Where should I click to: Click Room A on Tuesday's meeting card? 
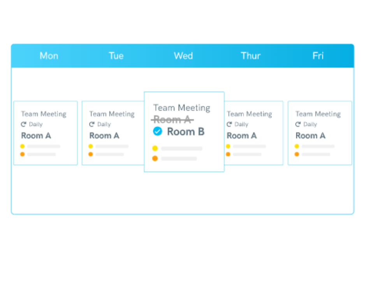(x=104, y=136)
